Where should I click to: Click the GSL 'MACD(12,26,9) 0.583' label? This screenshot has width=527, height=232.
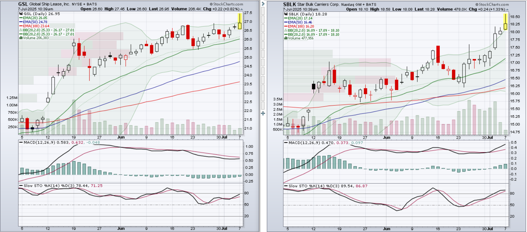coord(46,143)
